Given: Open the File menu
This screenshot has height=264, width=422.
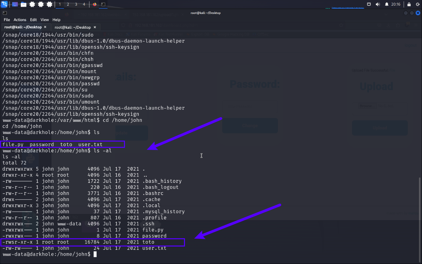Looking at the screenshot, I should pos(7,20).
